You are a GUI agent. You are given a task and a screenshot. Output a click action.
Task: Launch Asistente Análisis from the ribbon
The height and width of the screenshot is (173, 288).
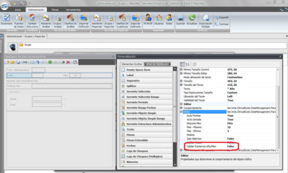coord(45,19)
